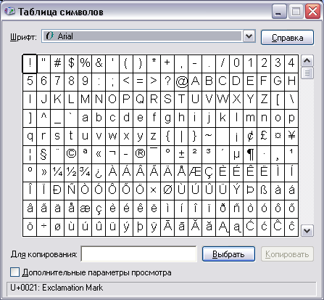Select the ½ one-half fraction cell
This screenshot has height=300, width=324.
71,173
